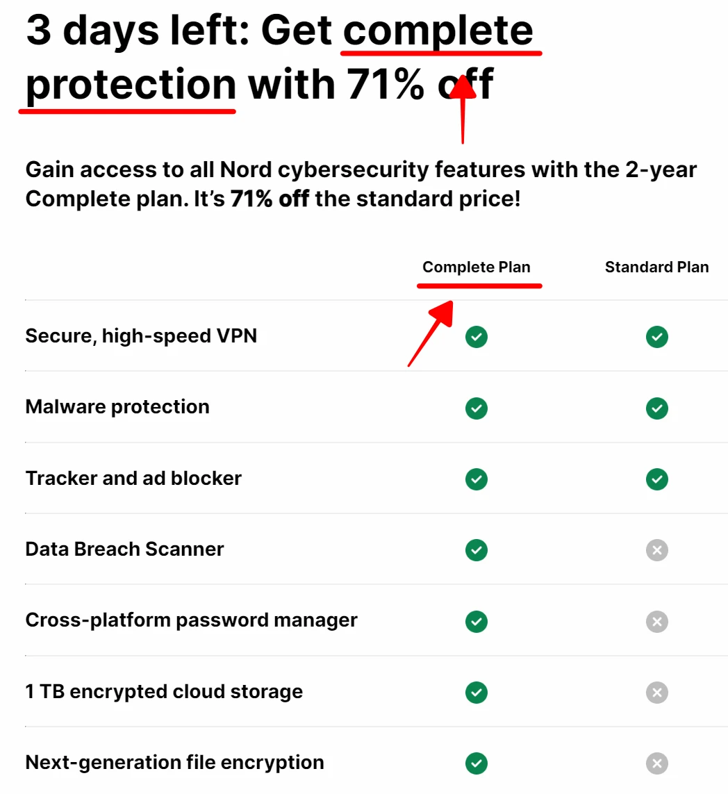This screenshot has width=728, height=794.
Task: Select the Complete Plan column header
Action: [x=477, y=267]
